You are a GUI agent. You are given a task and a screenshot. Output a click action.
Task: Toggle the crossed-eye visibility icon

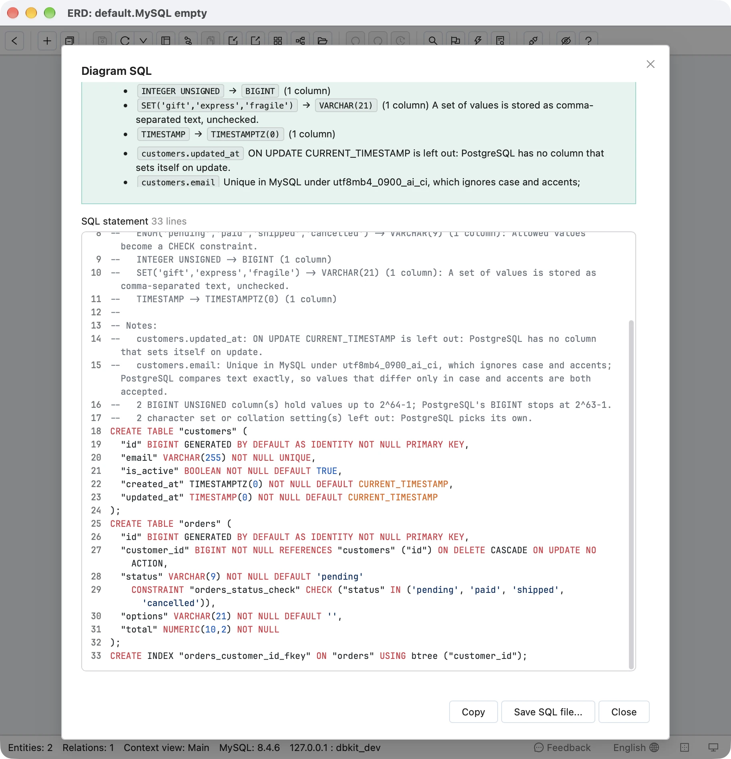[x=566, y=40]
